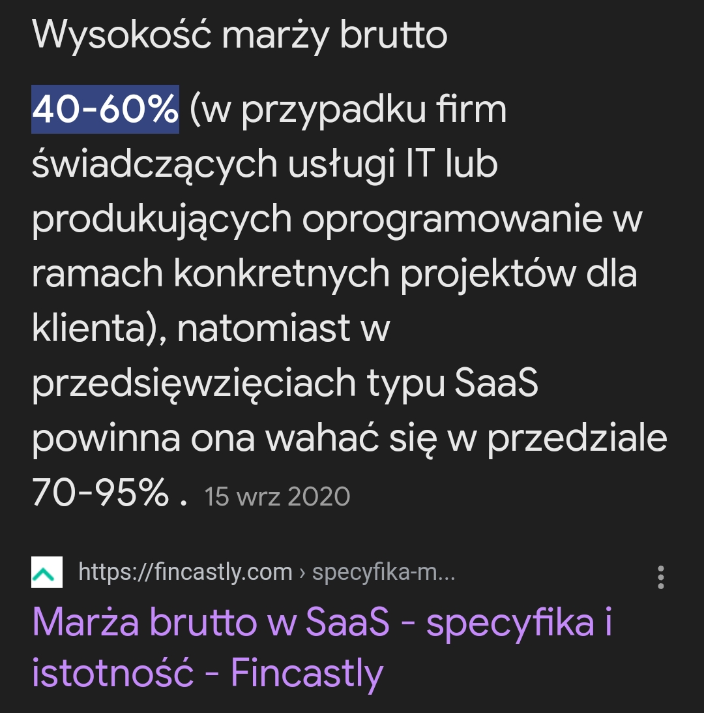Click "istotność - Fincastly" on the title's second line
Viewport: 704px width, 713px height.
point(207,673)
